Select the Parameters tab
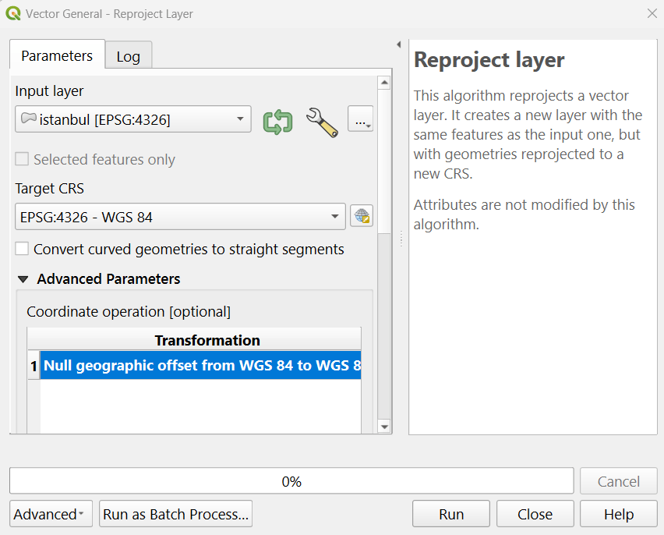The width and height of the screenshot is (664, 535). pyautogui.click(x=57, y=56)
